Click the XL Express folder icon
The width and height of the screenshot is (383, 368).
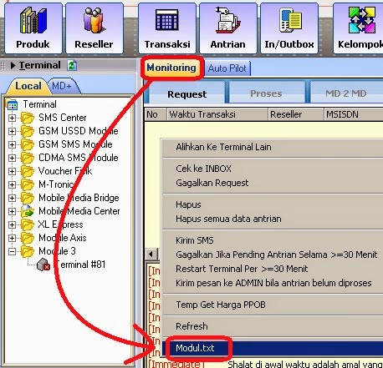tap(28, 224)
